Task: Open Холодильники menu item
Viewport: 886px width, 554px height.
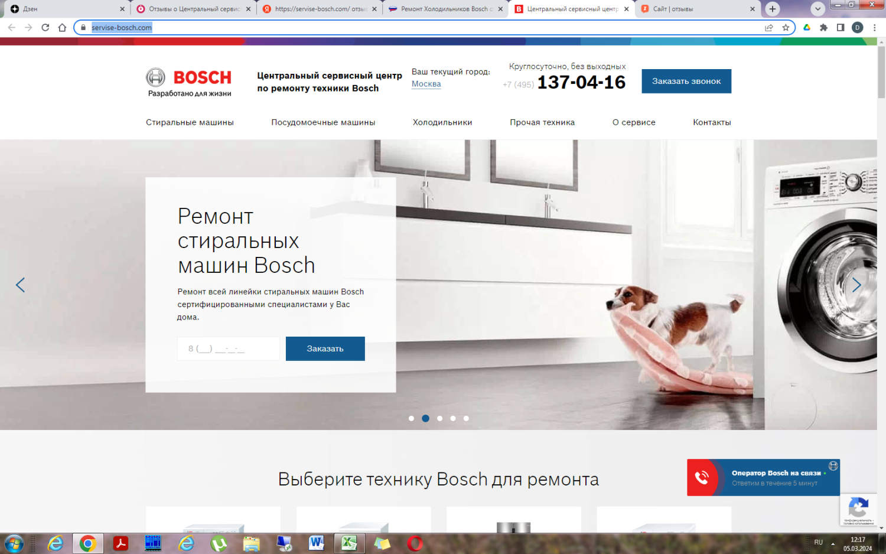Action: [442, 122]
